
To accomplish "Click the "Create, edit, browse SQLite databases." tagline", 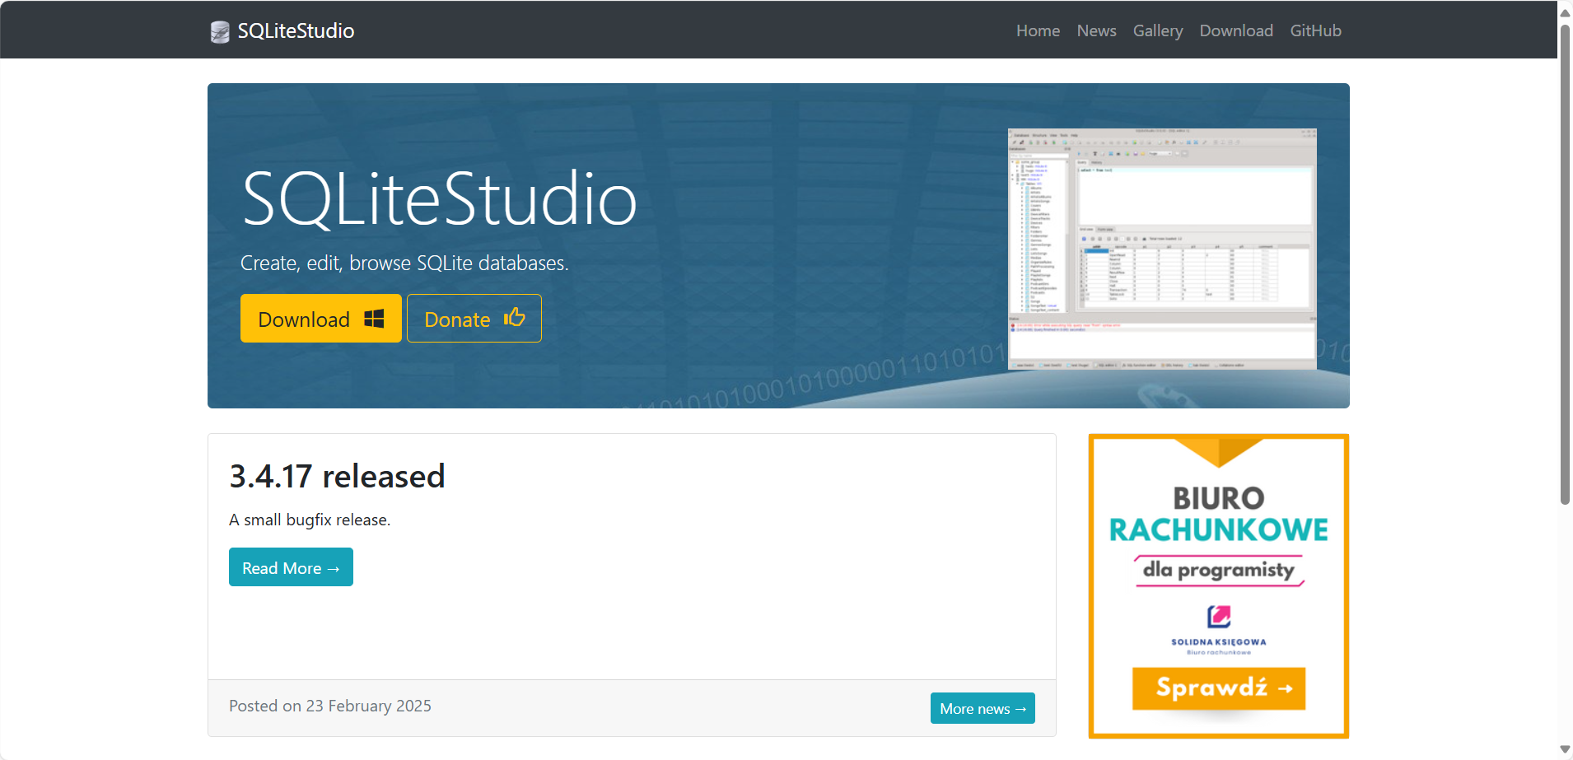I will point(404,263).
